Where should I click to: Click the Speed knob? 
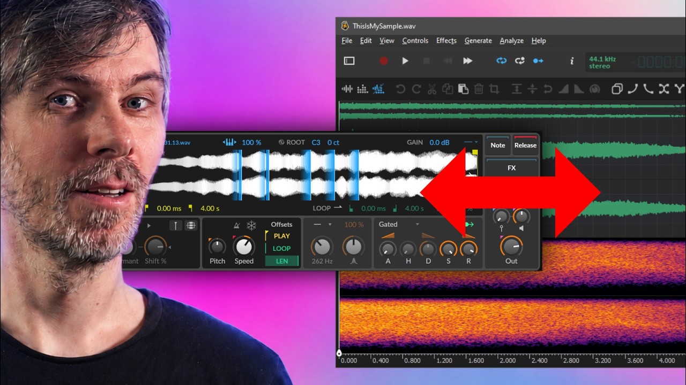244,246
